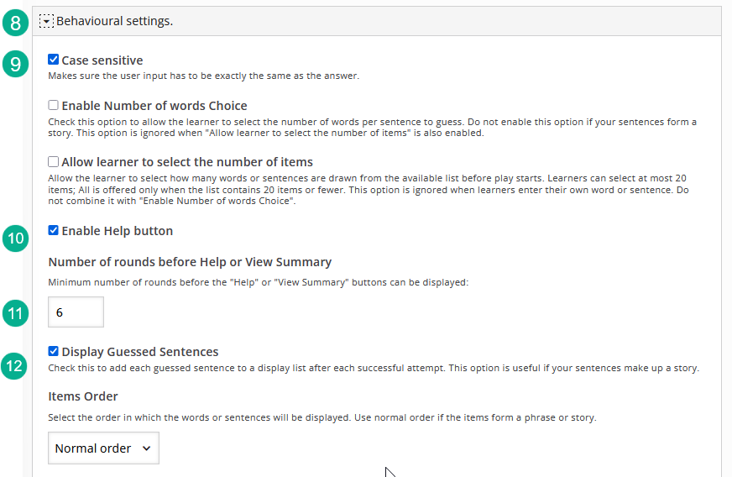Disable the Enable Help button checkbox

(53, 230)
